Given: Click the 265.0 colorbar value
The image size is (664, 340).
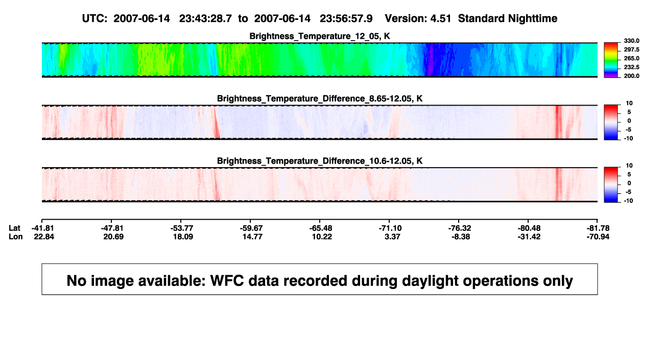Looking at the screenshot, I should tap(632, 58).
